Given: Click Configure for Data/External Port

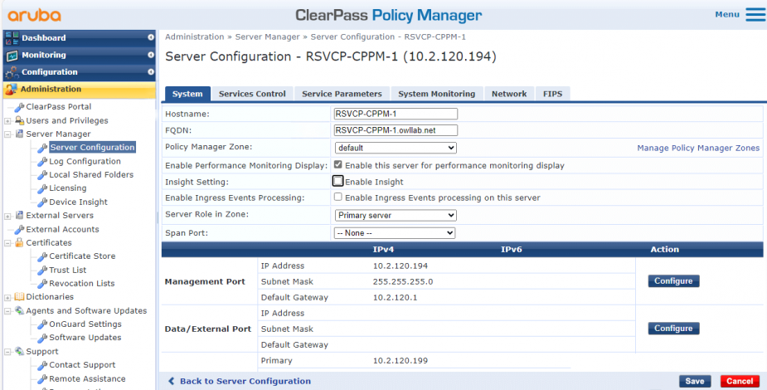Looking at the screenshot, I should [673, 329].
